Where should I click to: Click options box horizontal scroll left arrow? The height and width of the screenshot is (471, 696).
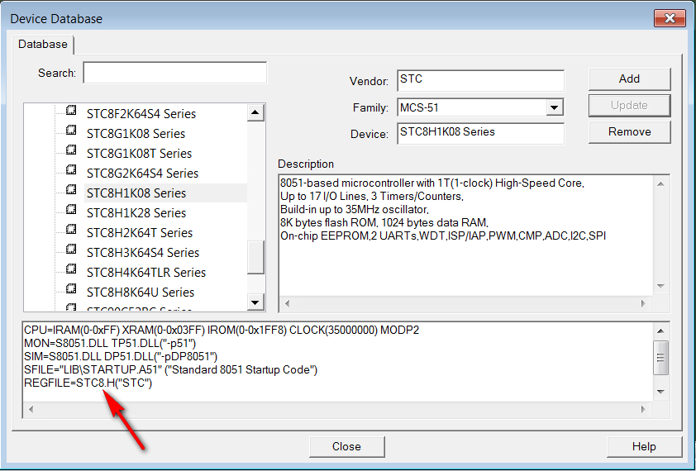[x=31, y=409]
